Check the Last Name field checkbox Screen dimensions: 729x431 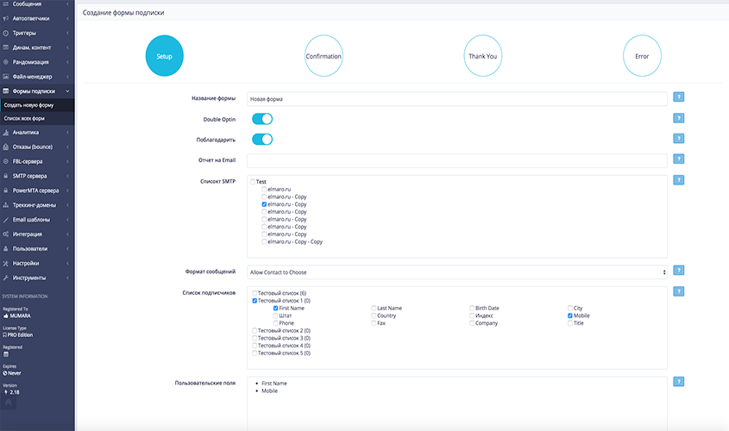coord(374,308)
